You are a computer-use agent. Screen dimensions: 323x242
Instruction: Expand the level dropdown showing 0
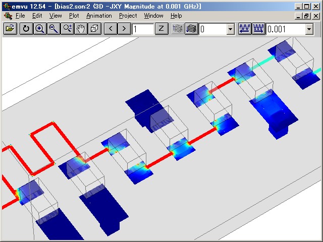click(x=231, y=29)
